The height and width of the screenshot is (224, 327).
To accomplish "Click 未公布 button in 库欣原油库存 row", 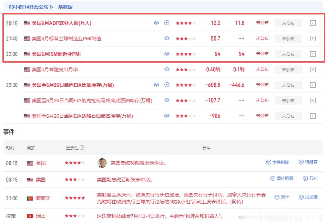I will click(288, 100).
